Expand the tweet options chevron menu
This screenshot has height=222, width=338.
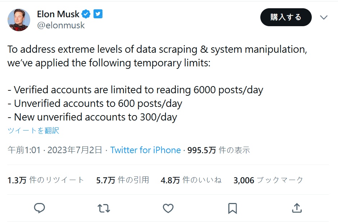[x=324, y=18]
